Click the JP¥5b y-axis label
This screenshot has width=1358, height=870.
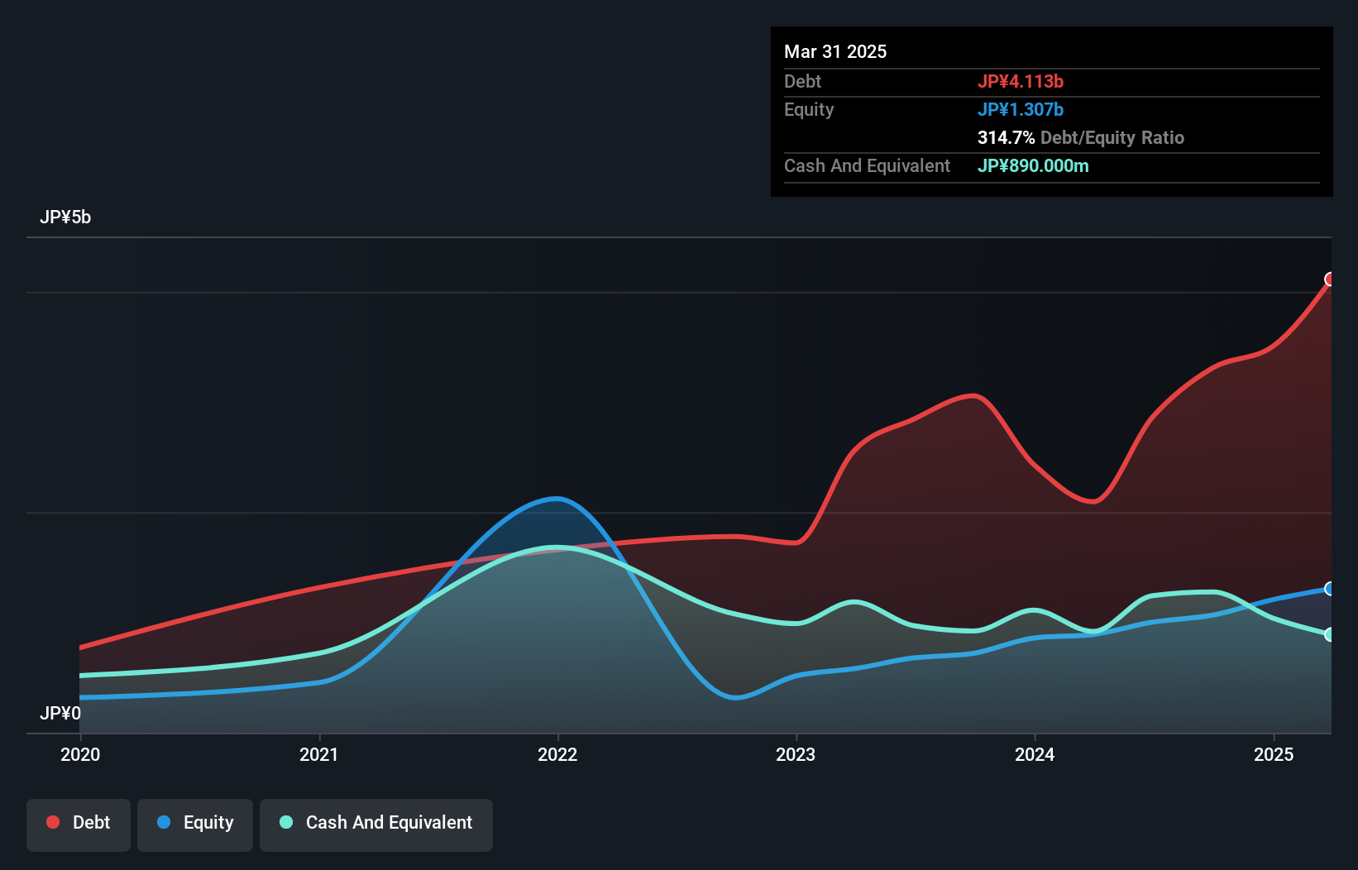click(65, 217)
